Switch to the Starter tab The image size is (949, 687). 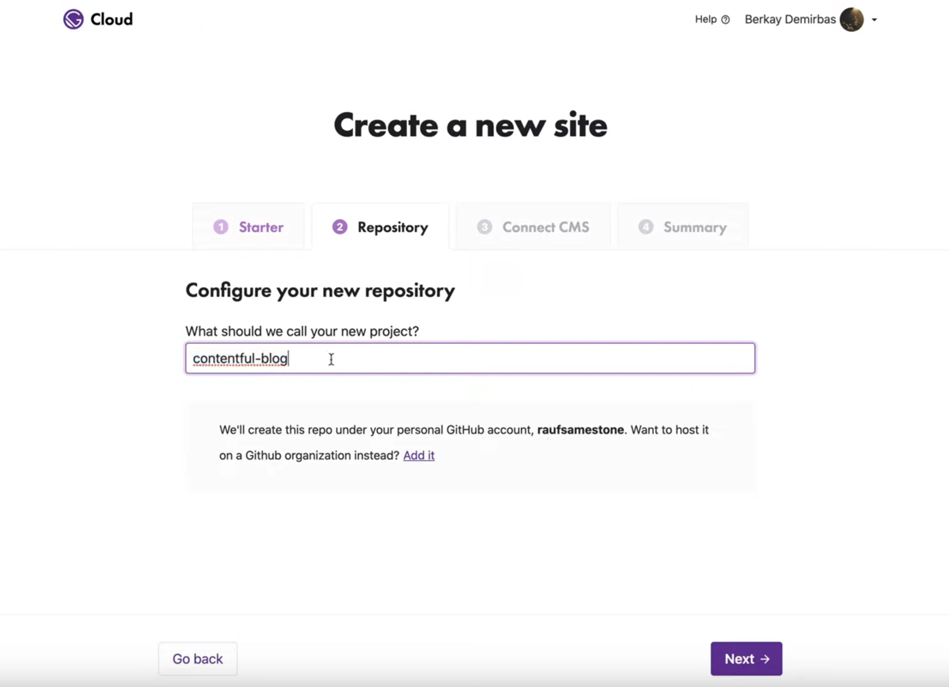248,227
